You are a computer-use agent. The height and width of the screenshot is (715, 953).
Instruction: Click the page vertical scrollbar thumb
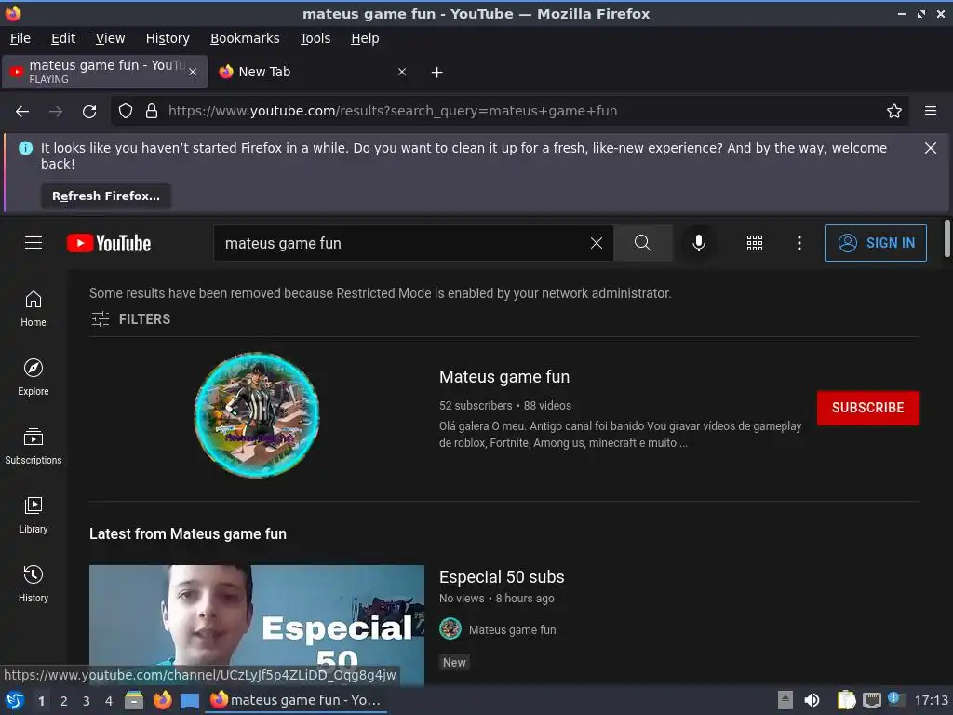(946, 238)
